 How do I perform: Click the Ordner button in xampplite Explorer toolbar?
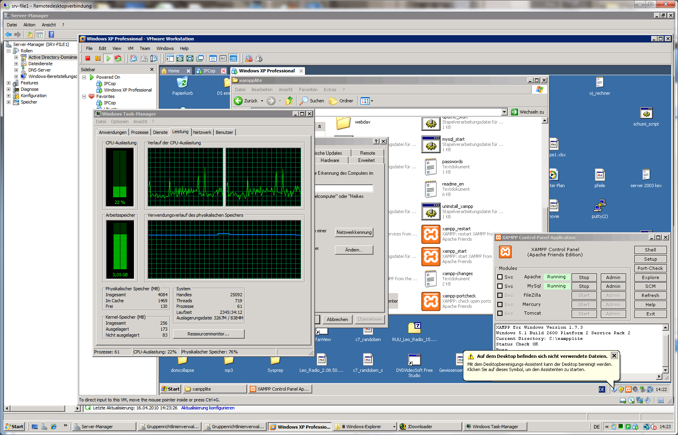pyautogui.click(x=341, y=101)
